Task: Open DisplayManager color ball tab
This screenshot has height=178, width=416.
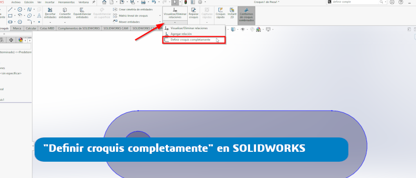Action: [21, 40]
